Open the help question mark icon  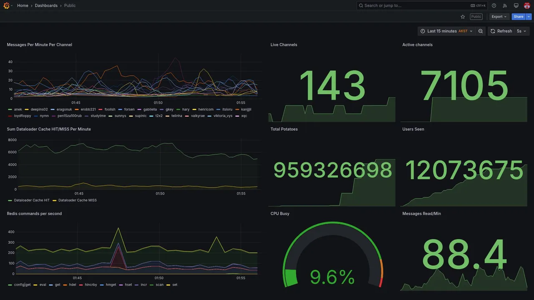494,5
